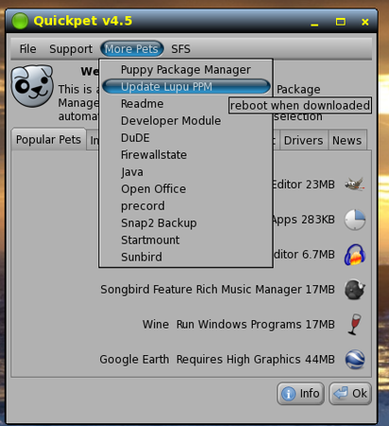Image resolution: width=389 pixels, height=426 pixels.
Task: Open the File menu
Action: point(27,49)
